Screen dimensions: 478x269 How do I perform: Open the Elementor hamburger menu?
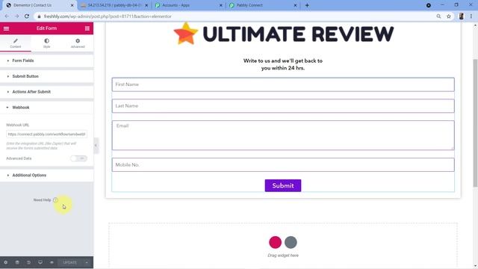[x=6, y=28]
